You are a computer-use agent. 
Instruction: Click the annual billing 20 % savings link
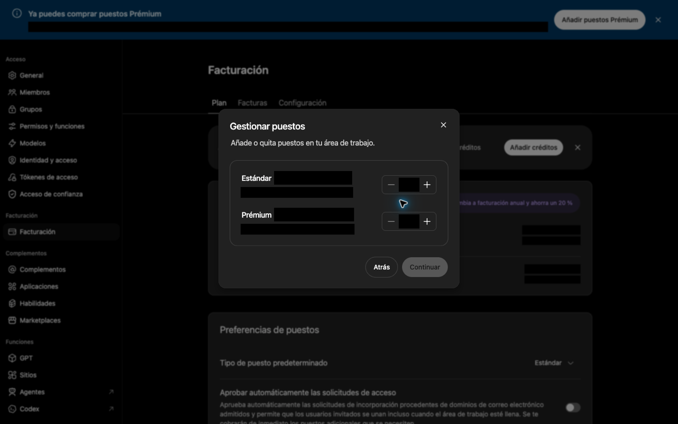pyautogui.click(x=516, y=203)
